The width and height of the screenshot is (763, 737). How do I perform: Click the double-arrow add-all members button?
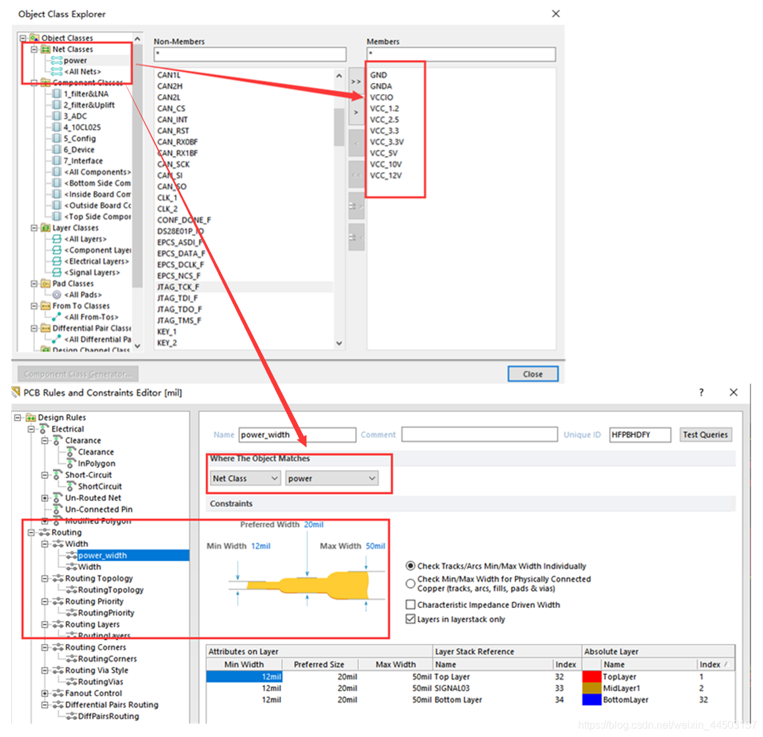pyautogui.click(x=356, y=82)
